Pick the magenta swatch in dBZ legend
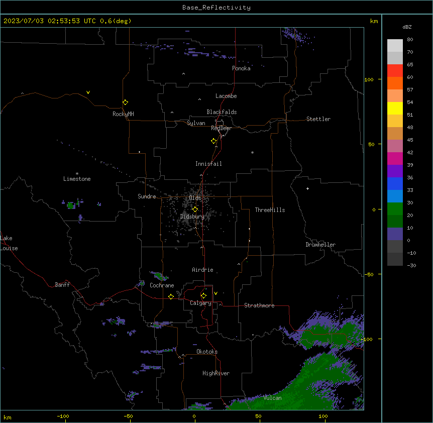 pos(395,158)
